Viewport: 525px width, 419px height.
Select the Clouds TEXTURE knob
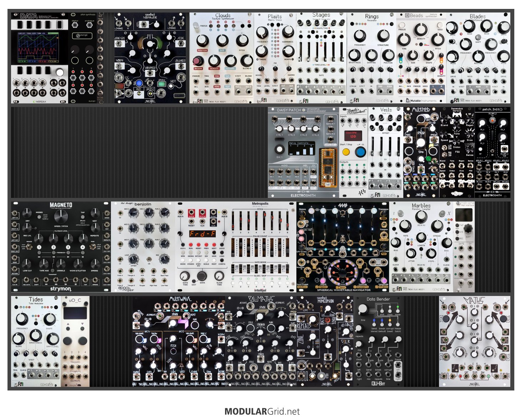230,61
